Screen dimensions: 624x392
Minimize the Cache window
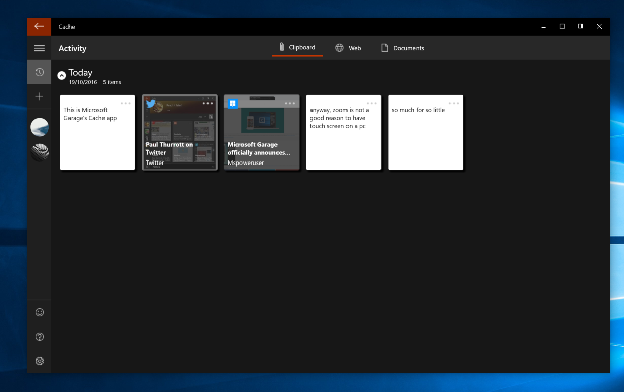click(x=544, y=26)
